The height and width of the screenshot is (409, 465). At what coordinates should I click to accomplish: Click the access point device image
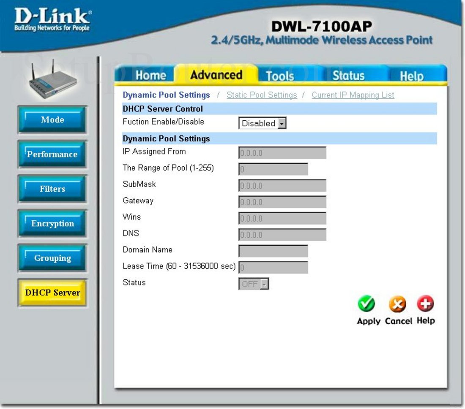[x=53, y=79]
